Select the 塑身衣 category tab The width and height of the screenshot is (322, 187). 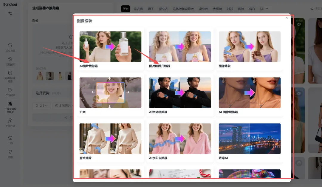(x=163, y=9)
